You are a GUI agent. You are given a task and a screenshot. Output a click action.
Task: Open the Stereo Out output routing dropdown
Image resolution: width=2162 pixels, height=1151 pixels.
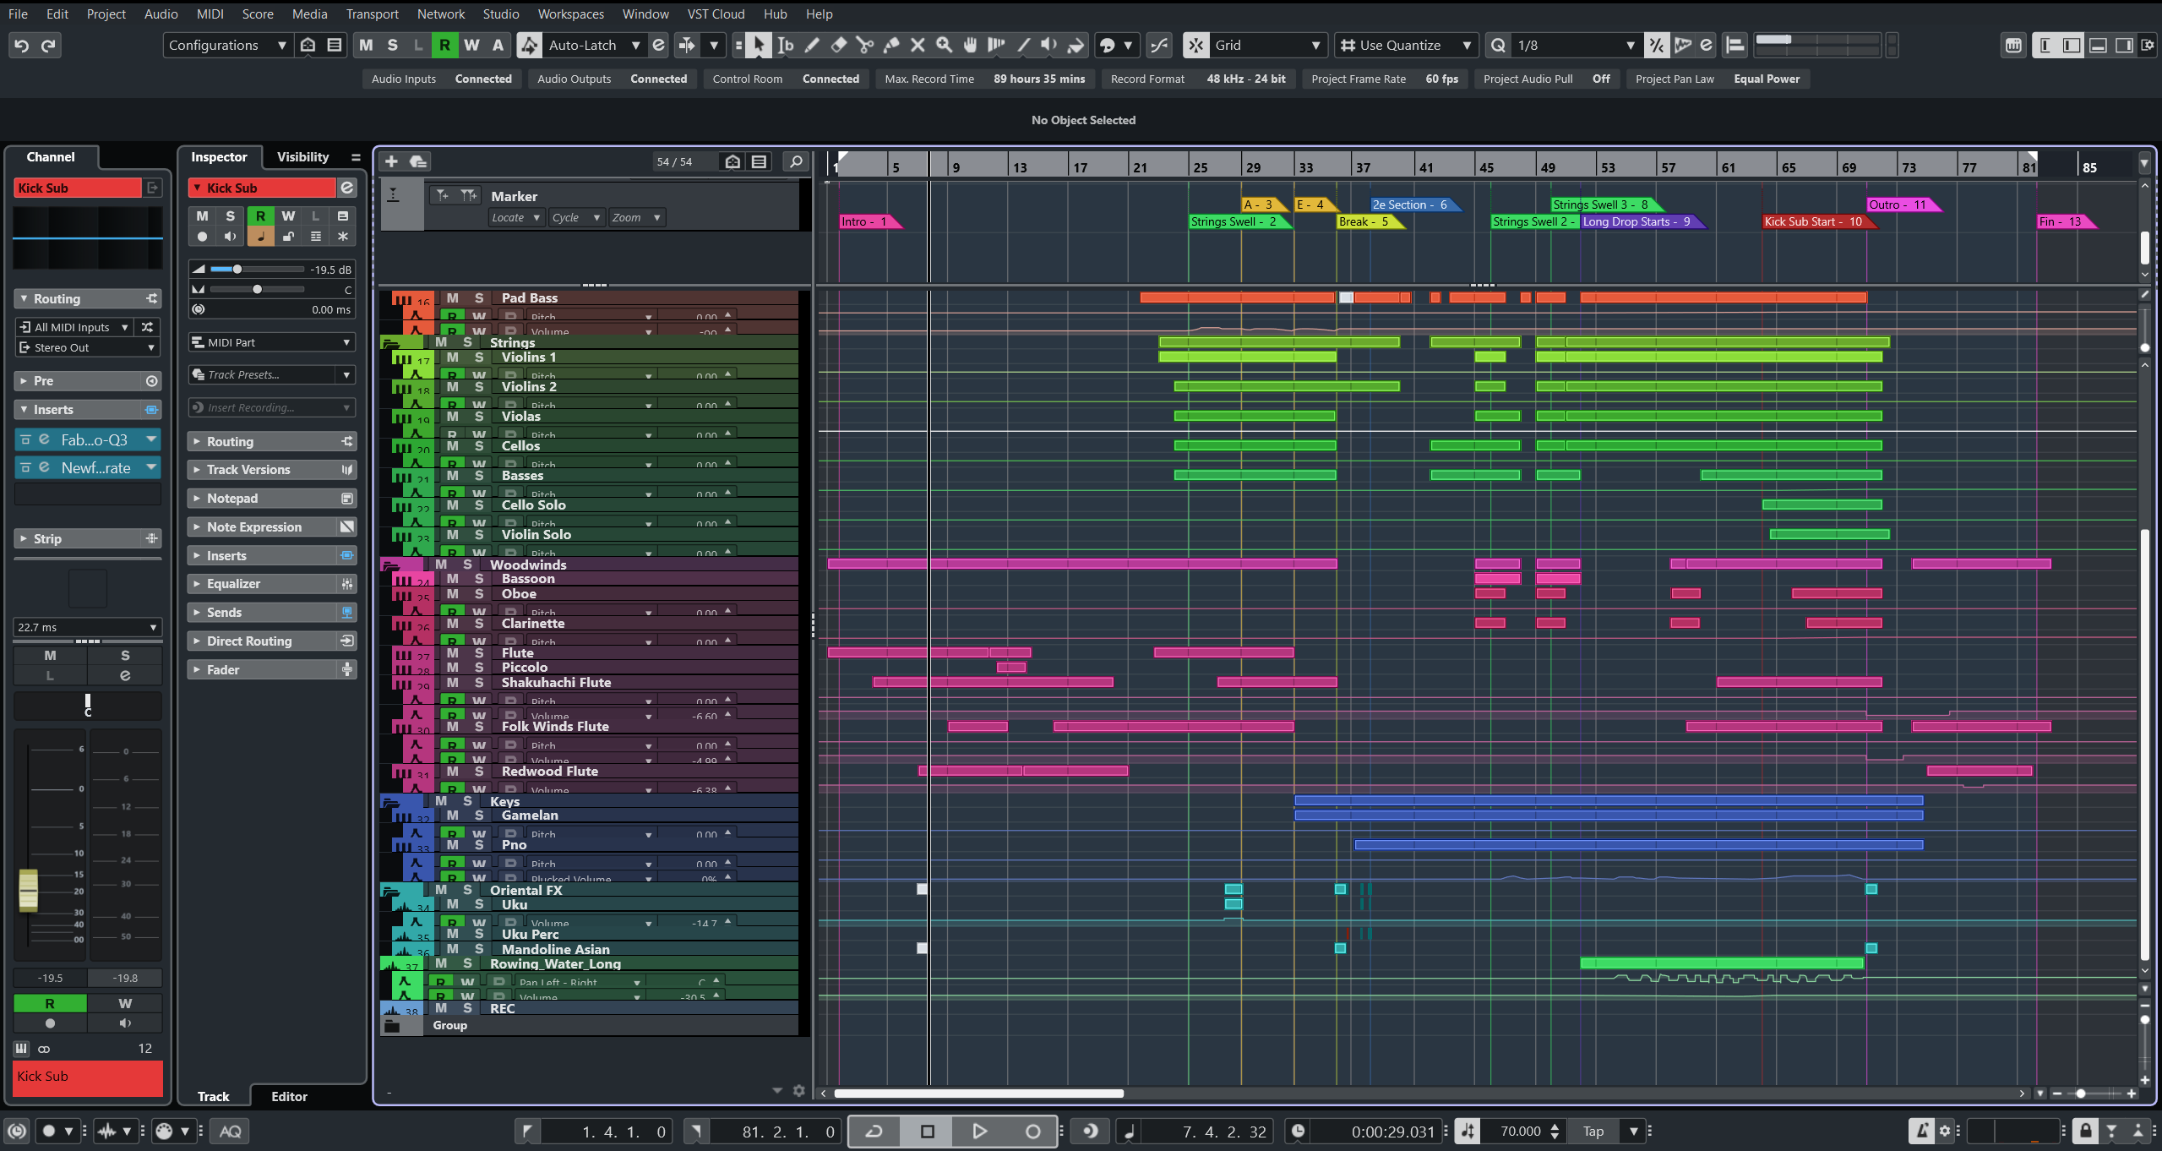tap(88, 347)
